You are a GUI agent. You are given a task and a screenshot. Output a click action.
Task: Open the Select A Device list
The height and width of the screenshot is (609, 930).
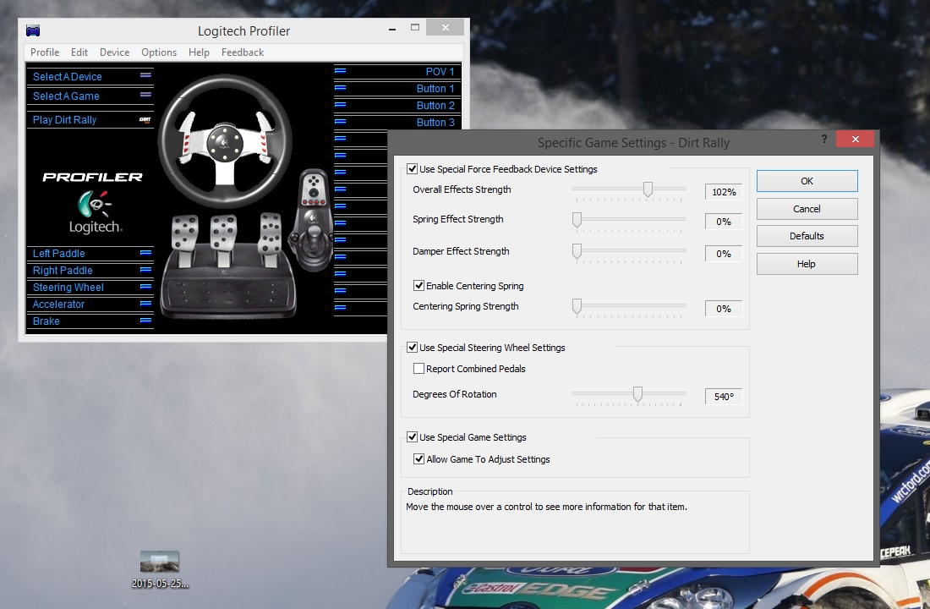point(68,76)
